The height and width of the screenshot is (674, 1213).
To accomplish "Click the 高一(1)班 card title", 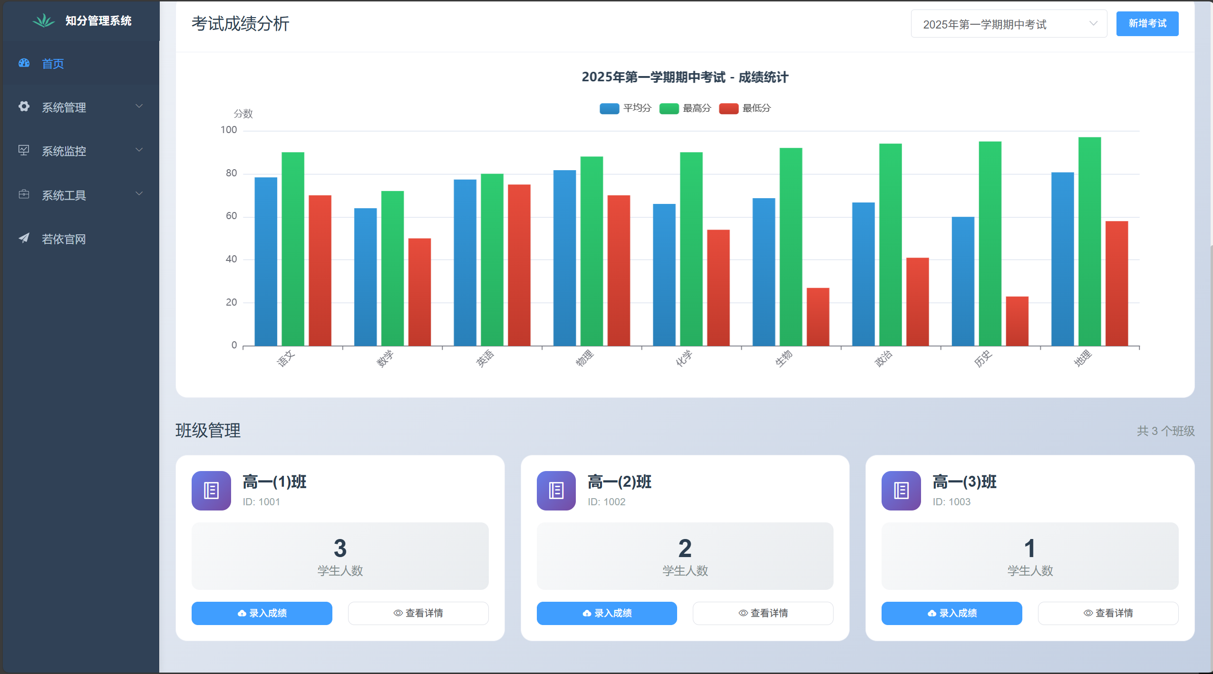I will 274,482.
